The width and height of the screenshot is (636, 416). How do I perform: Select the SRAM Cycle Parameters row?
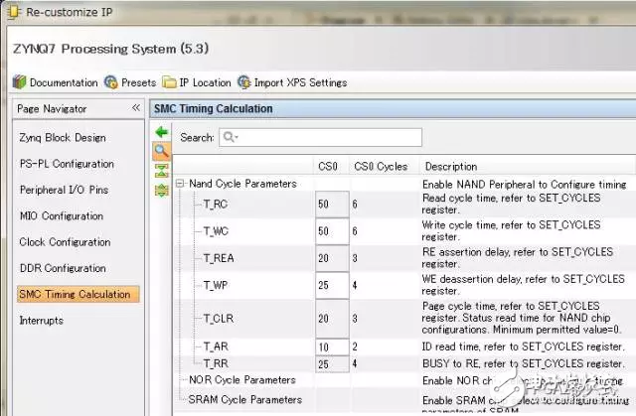pos(245,399)
